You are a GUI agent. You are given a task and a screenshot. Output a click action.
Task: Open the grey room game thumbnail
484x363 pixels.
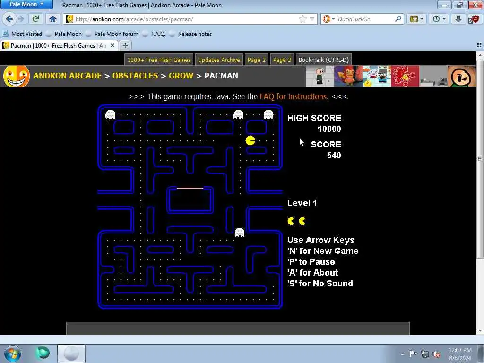[x=433, y=76]
